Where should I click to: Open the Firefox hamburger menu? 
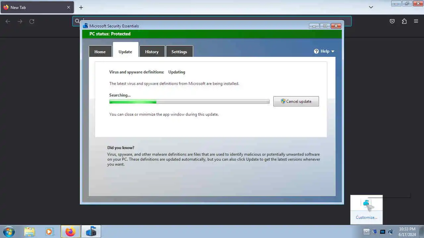[416, 21]
